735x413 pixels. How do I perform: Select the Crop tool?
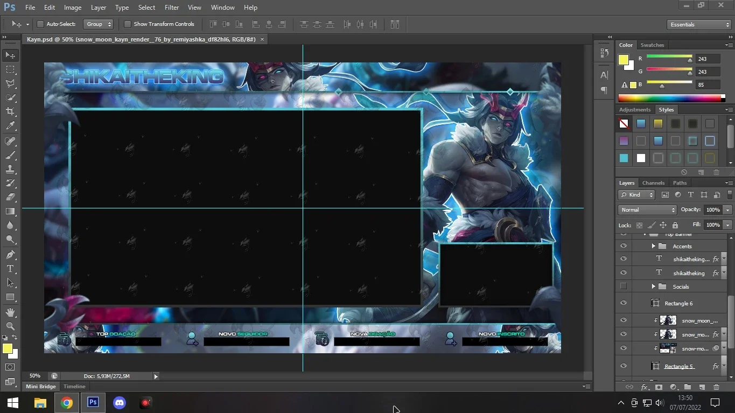coord(10,111)
